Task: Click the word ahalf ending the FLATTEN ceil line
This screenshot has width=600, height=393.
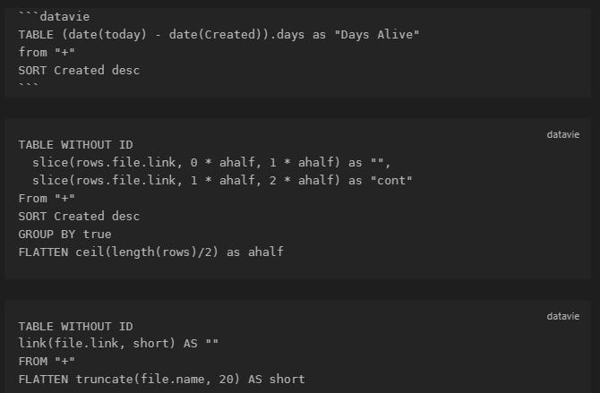Action: (x=265, y=252)
